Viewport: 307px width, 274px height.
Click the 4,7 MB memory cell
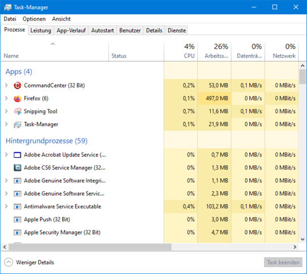tap(214, 232)
